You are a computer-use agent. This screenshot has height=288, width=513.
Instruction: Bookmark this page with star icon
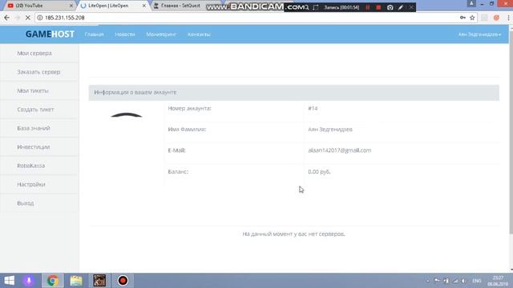[x=472, y=18]
